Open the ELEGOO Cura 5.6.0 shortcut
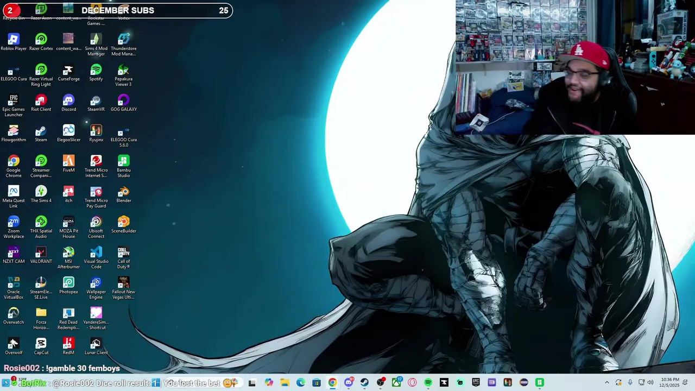The width and height of the screenshot is (695, 391). coord(124,136)
